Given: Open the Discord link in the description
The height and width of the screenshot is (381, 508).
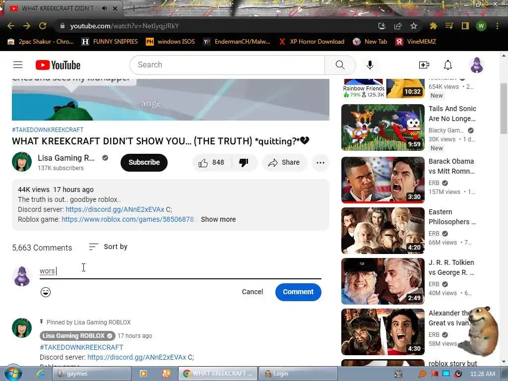Looking at the screenshot, I should 115,209.
